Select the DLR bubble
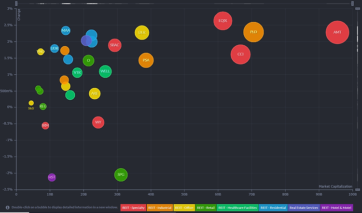This screenshot has height=213, width=362. [142, 32]
